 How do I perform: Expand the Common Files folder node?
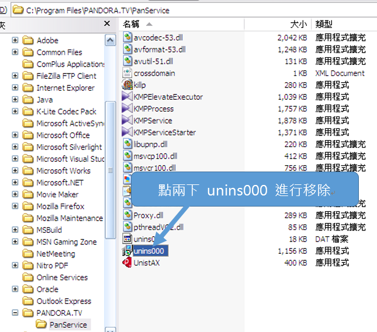pyautogui.click(x=15, y=52)
